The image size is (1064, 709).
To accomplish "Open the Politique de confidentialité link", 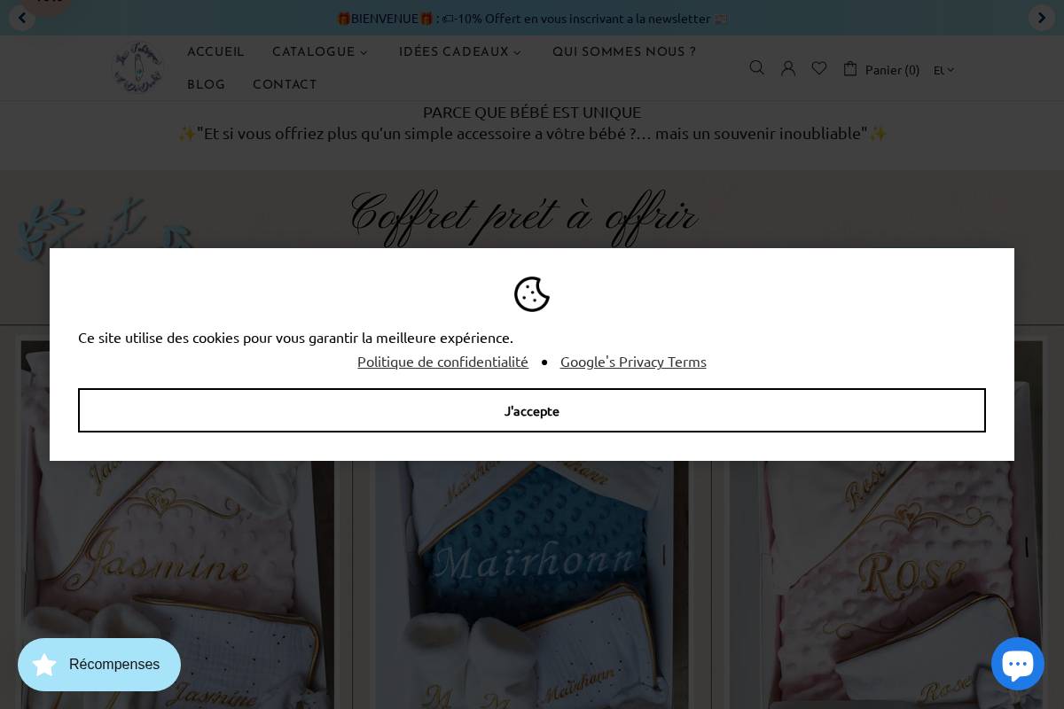I will click(x=442, y=361).
